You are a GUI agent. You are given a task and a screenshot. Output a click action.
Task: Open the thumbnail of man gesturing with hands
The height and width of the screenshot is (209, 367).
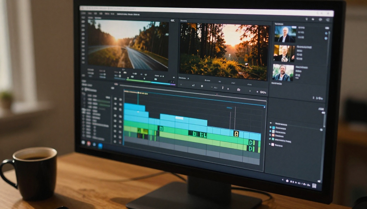(284, 53)
